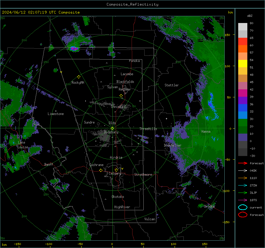Click the radar center diamond near Olds
This screenshot has height=248, width=265.
(x=112, y=129)
